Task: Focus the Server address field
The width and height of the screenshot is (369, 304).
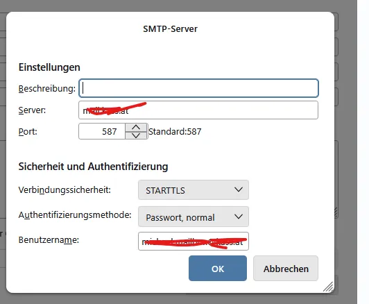Action: pyautogui.click(x=198, y=110)
